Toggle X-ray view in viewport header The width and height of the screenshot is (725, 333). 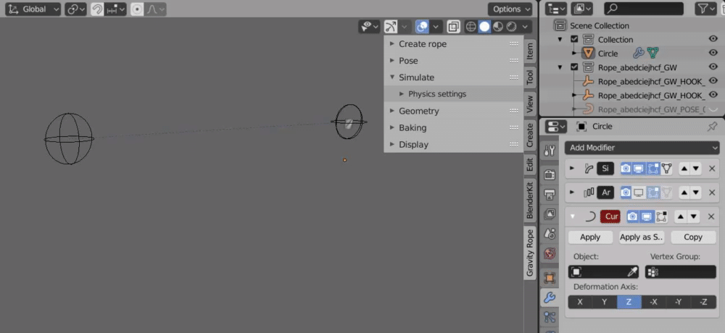453,27
